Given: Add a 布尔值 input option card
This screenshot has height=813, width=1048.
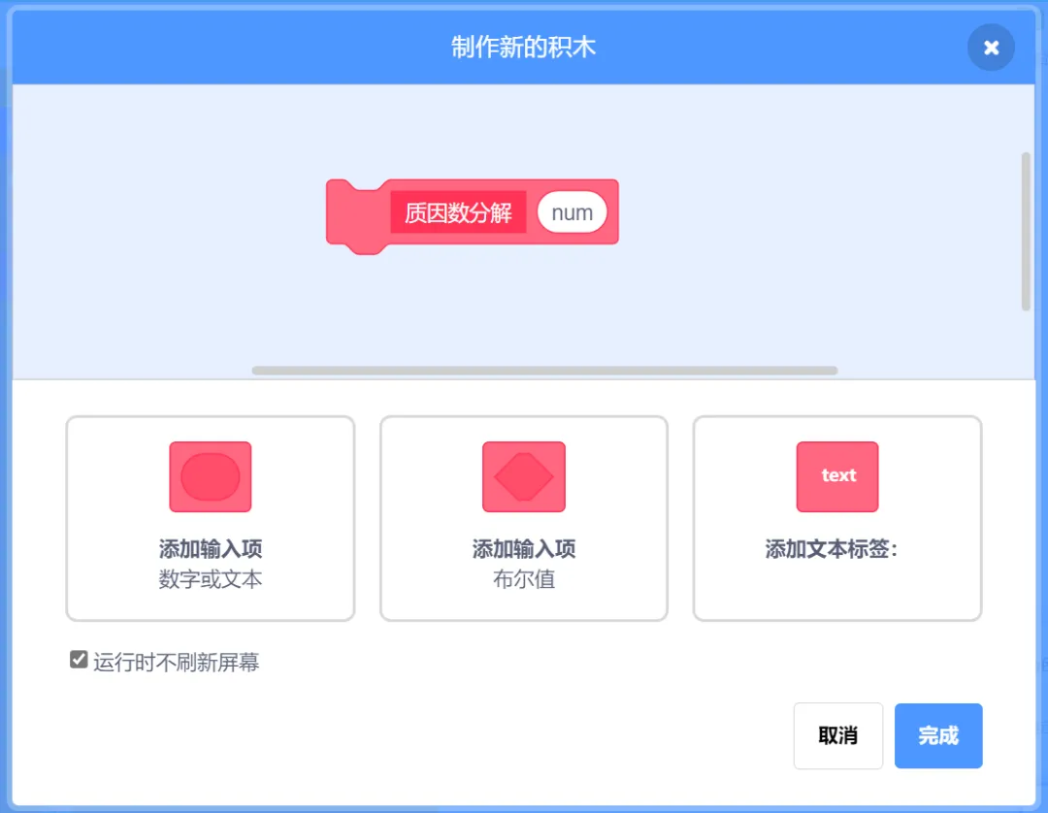Looking at the screenshot, I should tap(523, 518).
